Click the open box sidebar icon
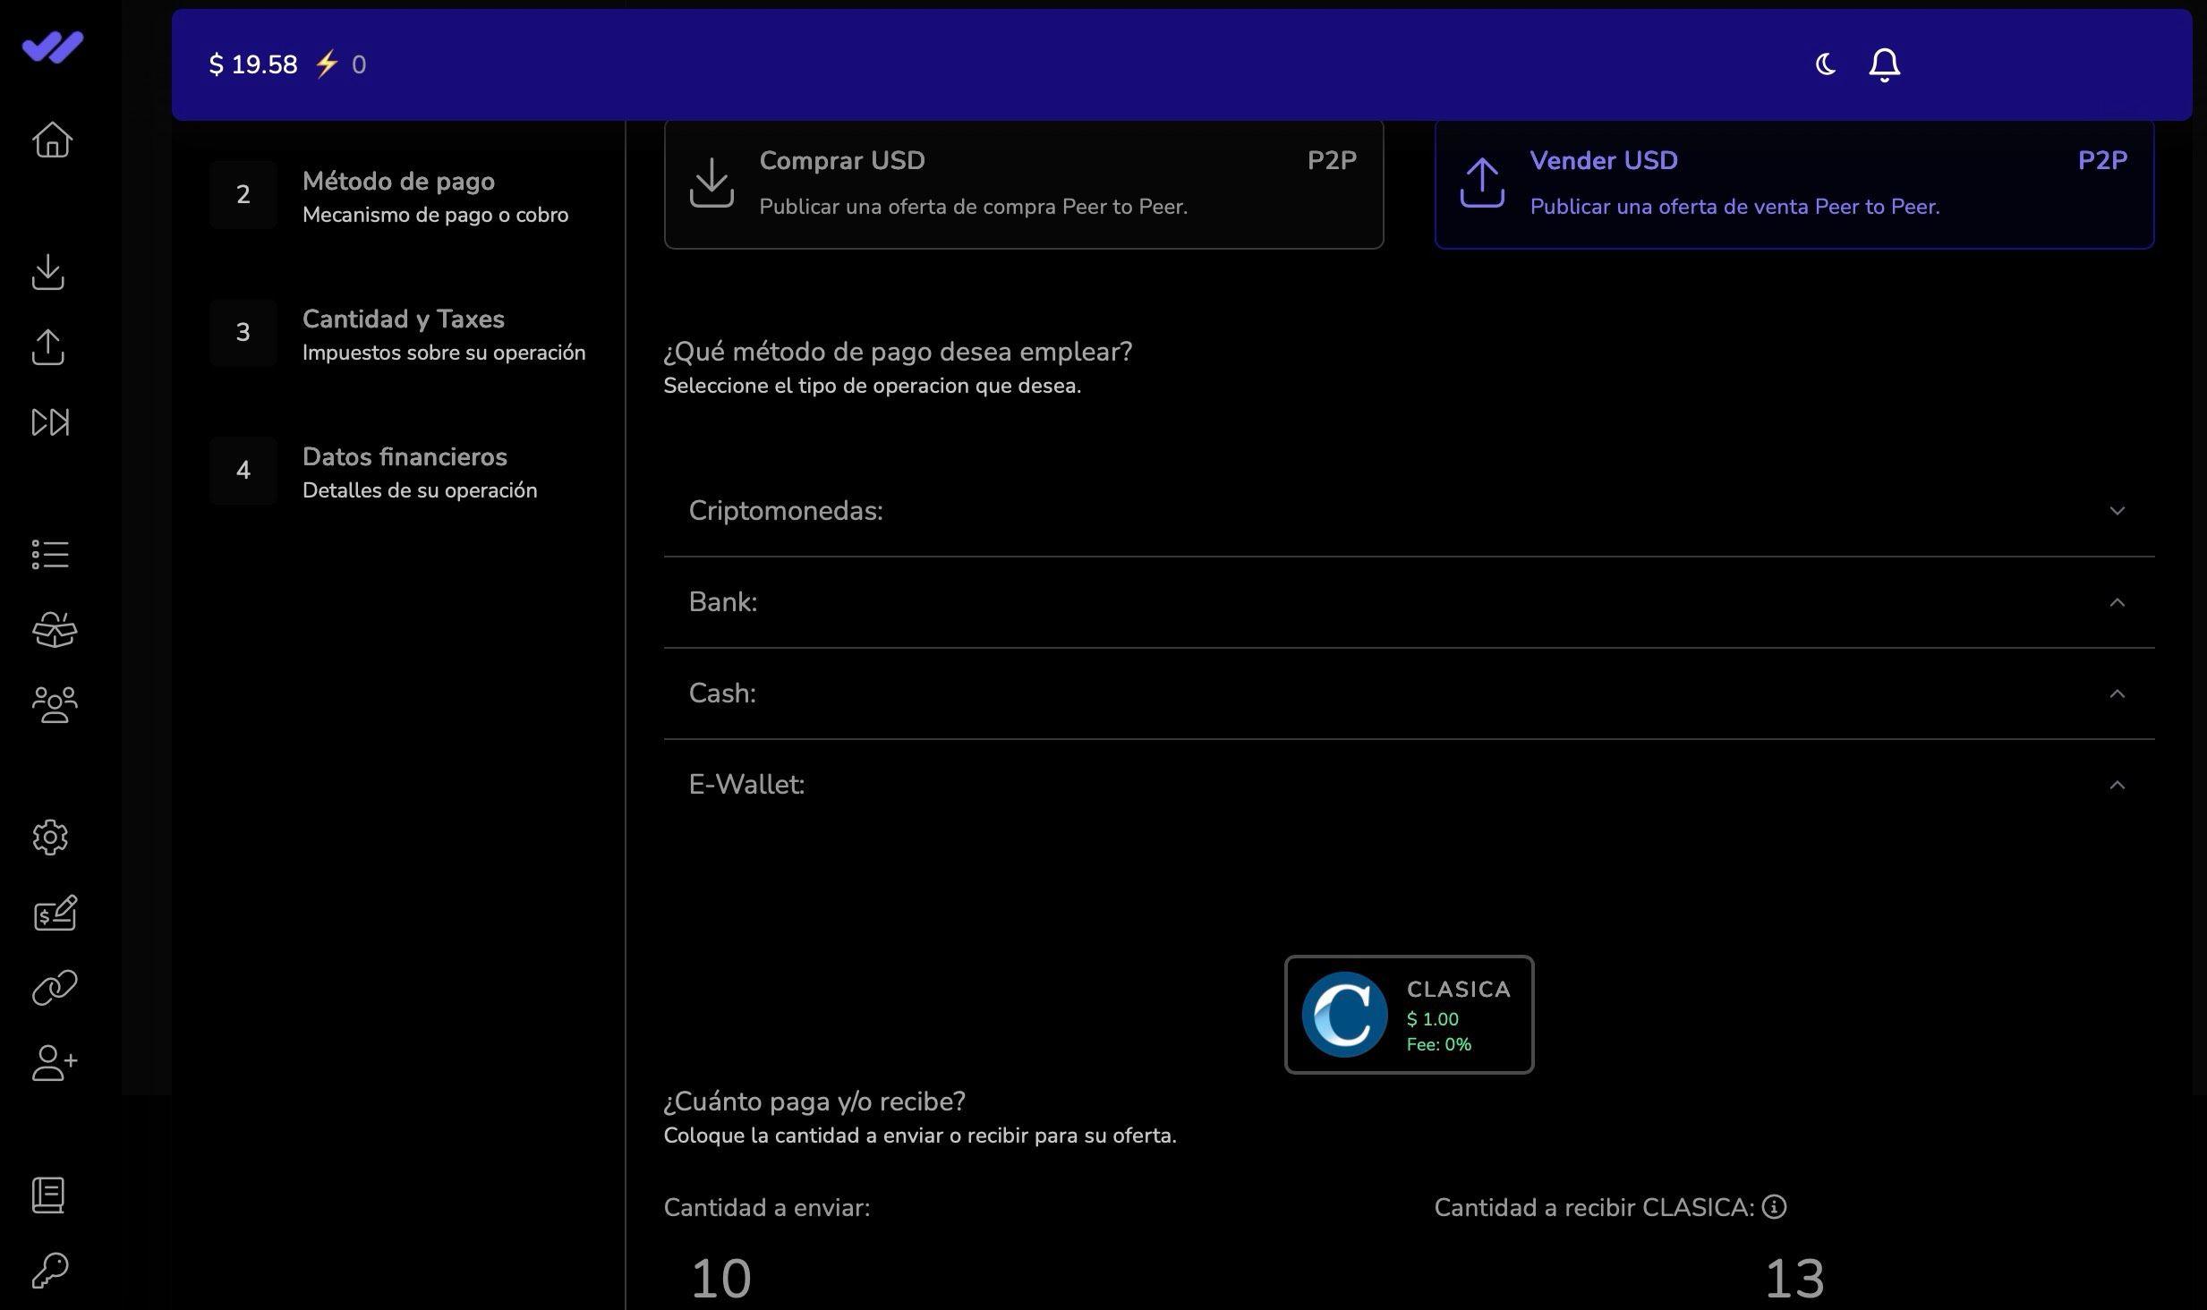The width and height of the screenshot is (2207, 1310). [x=54, y=630]
